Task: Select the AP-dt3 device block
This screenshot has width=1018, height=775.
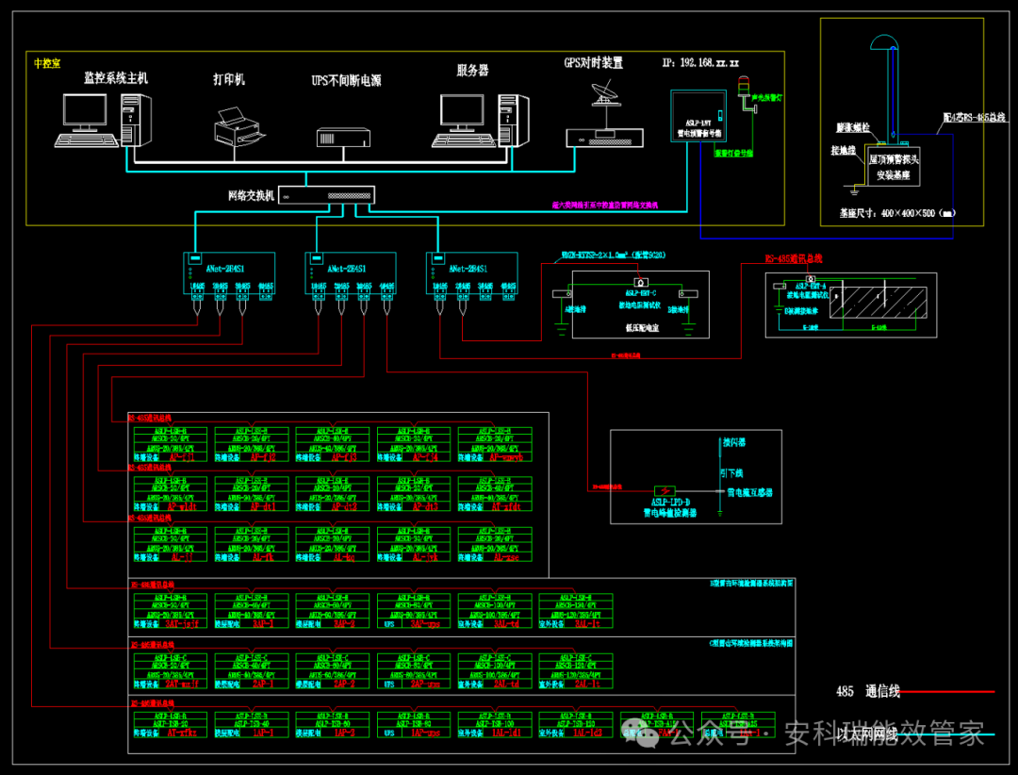Action: (414, 494)
